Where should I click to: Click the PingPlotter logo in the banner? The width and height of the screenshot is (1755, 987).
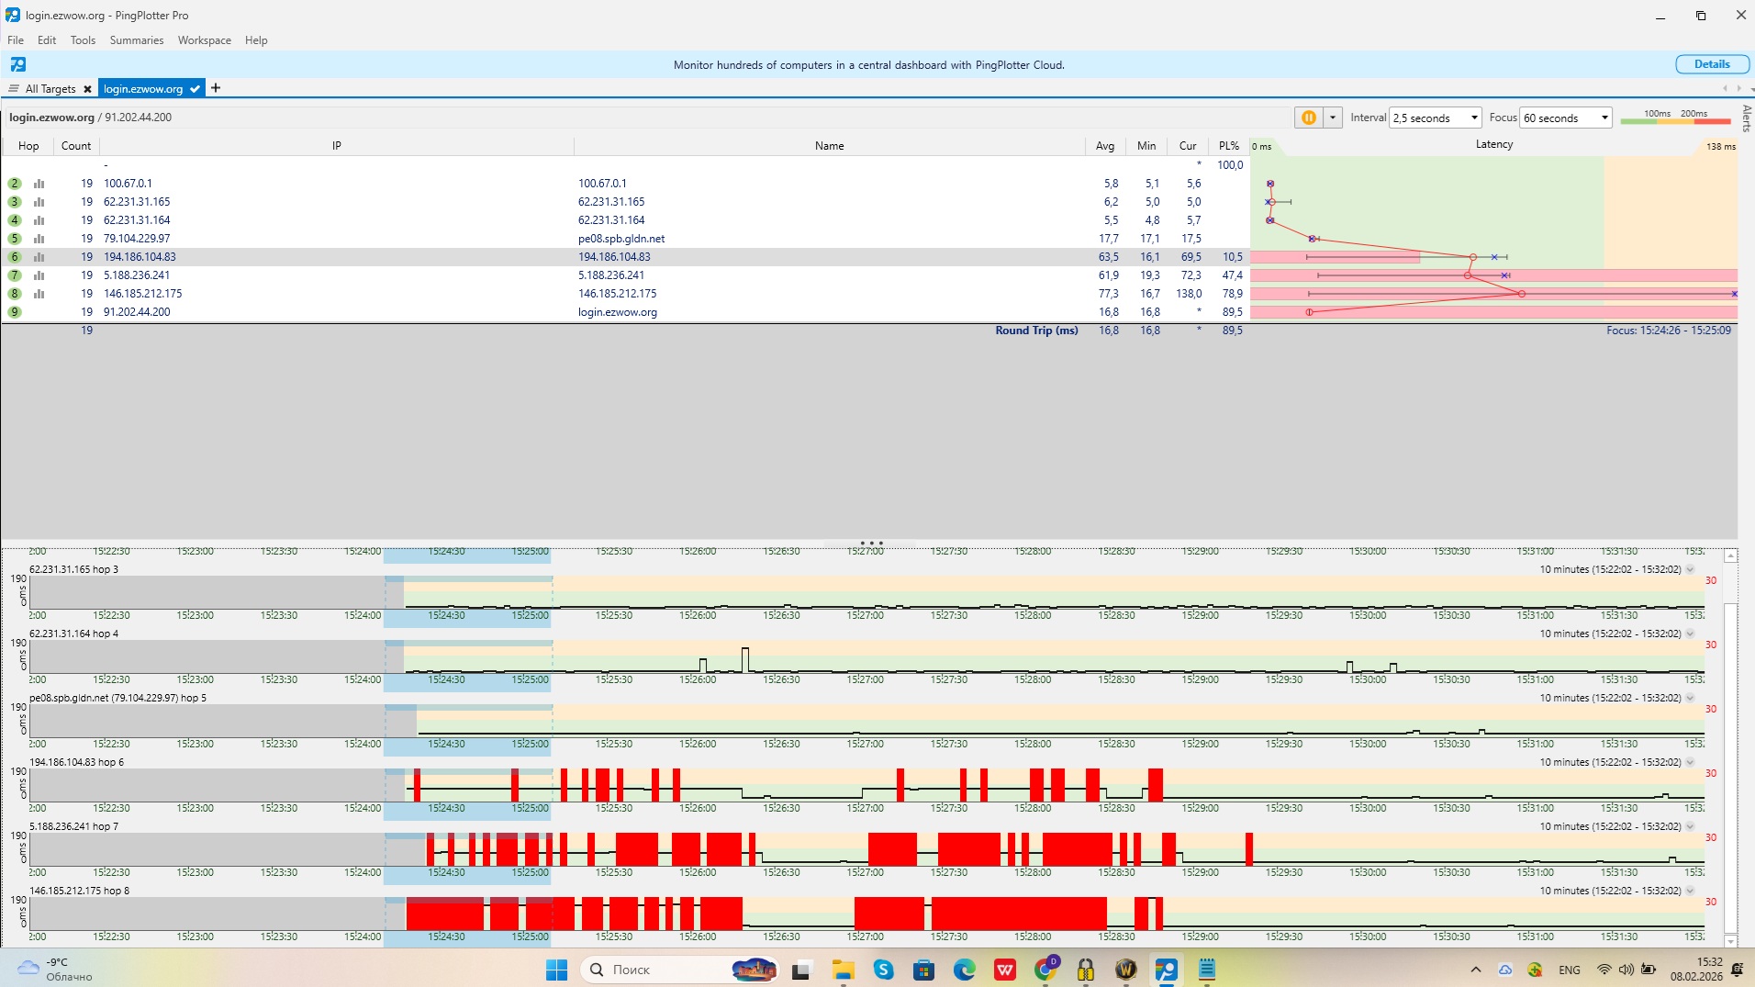(18, 64)
